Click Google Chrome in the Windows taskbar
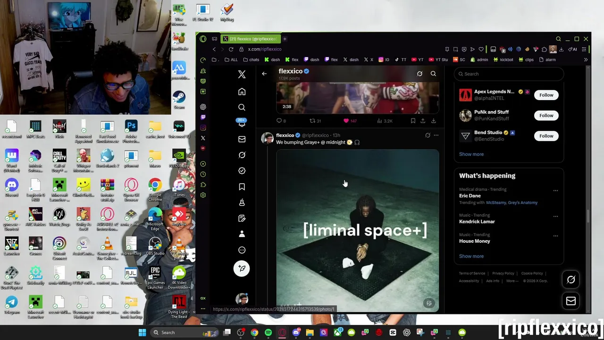Screen dimensions: 604x340 (254, 332)
